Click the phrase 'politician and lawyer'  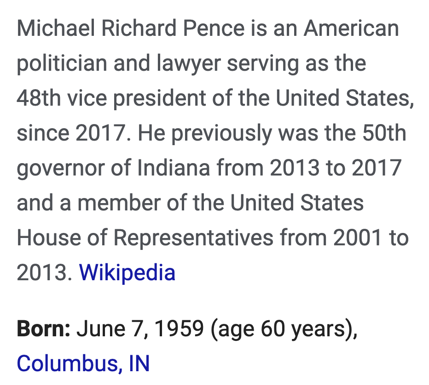click(119, 63)
